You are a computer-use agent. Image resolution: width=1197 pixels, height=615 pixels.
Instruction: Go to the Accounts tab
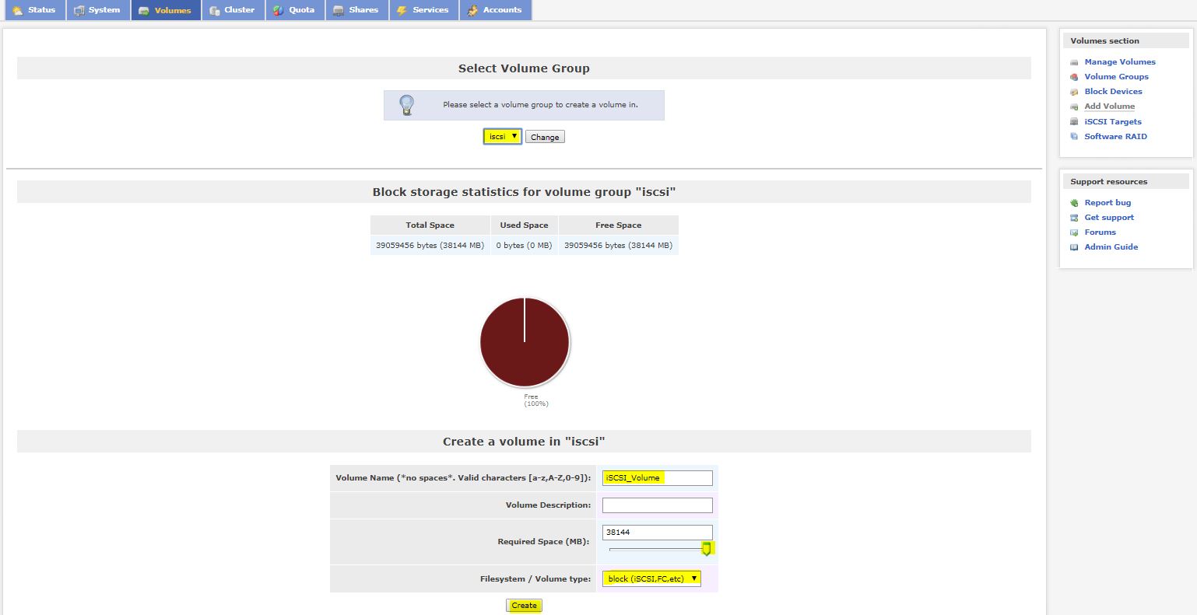pyautogui.click(x=495, y=10)
